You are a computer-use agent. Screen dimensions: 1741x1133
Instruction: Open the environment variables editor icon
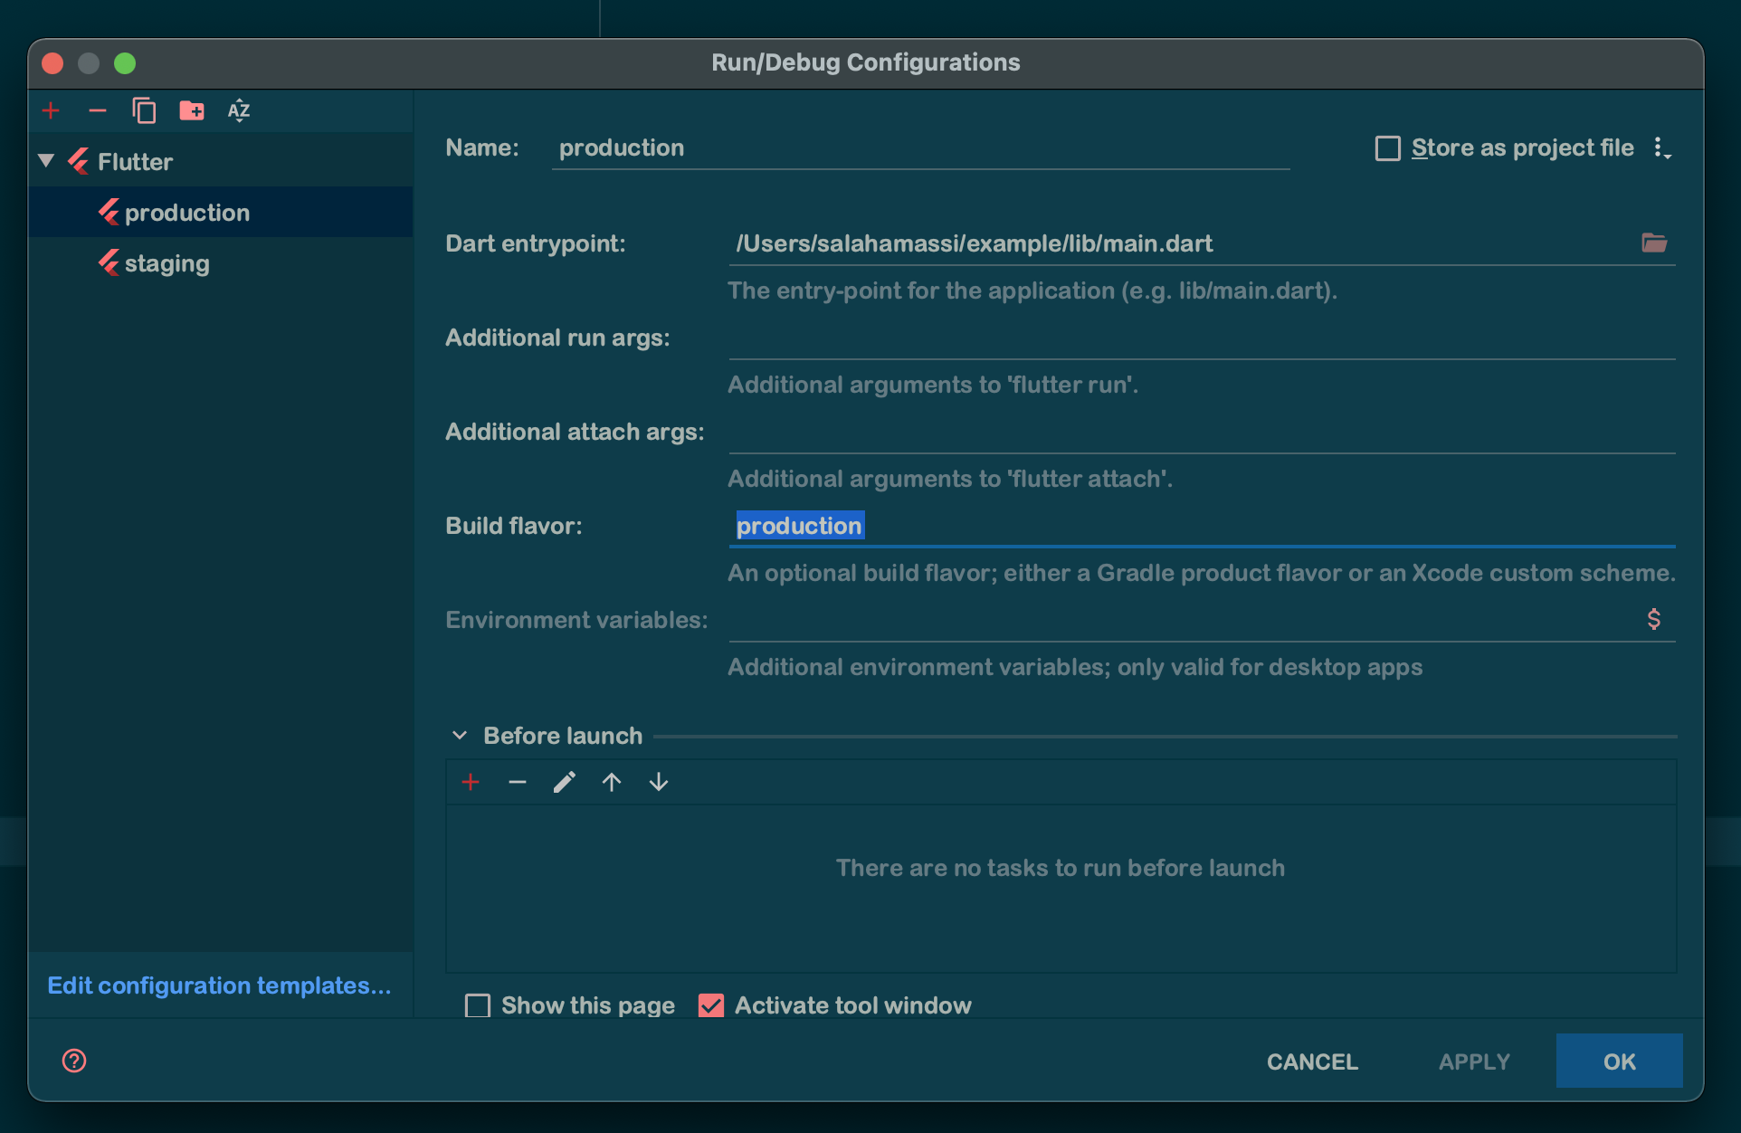click(1653, 619)
